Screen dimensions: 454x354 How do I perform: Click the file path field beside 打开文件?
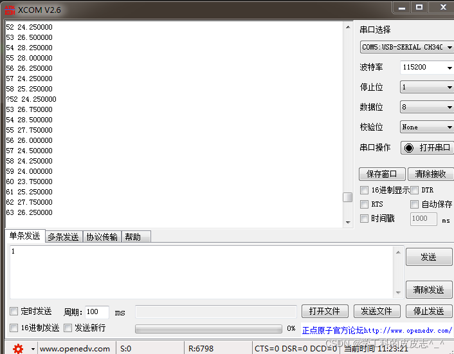216,312
